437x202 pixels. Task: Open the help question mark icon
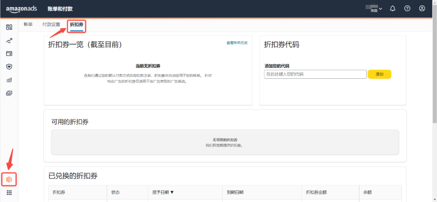407,8
